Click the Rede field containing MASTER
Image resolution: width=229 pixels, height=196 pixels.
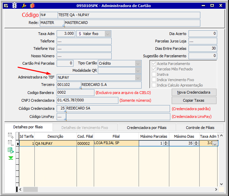pos(52,23)
